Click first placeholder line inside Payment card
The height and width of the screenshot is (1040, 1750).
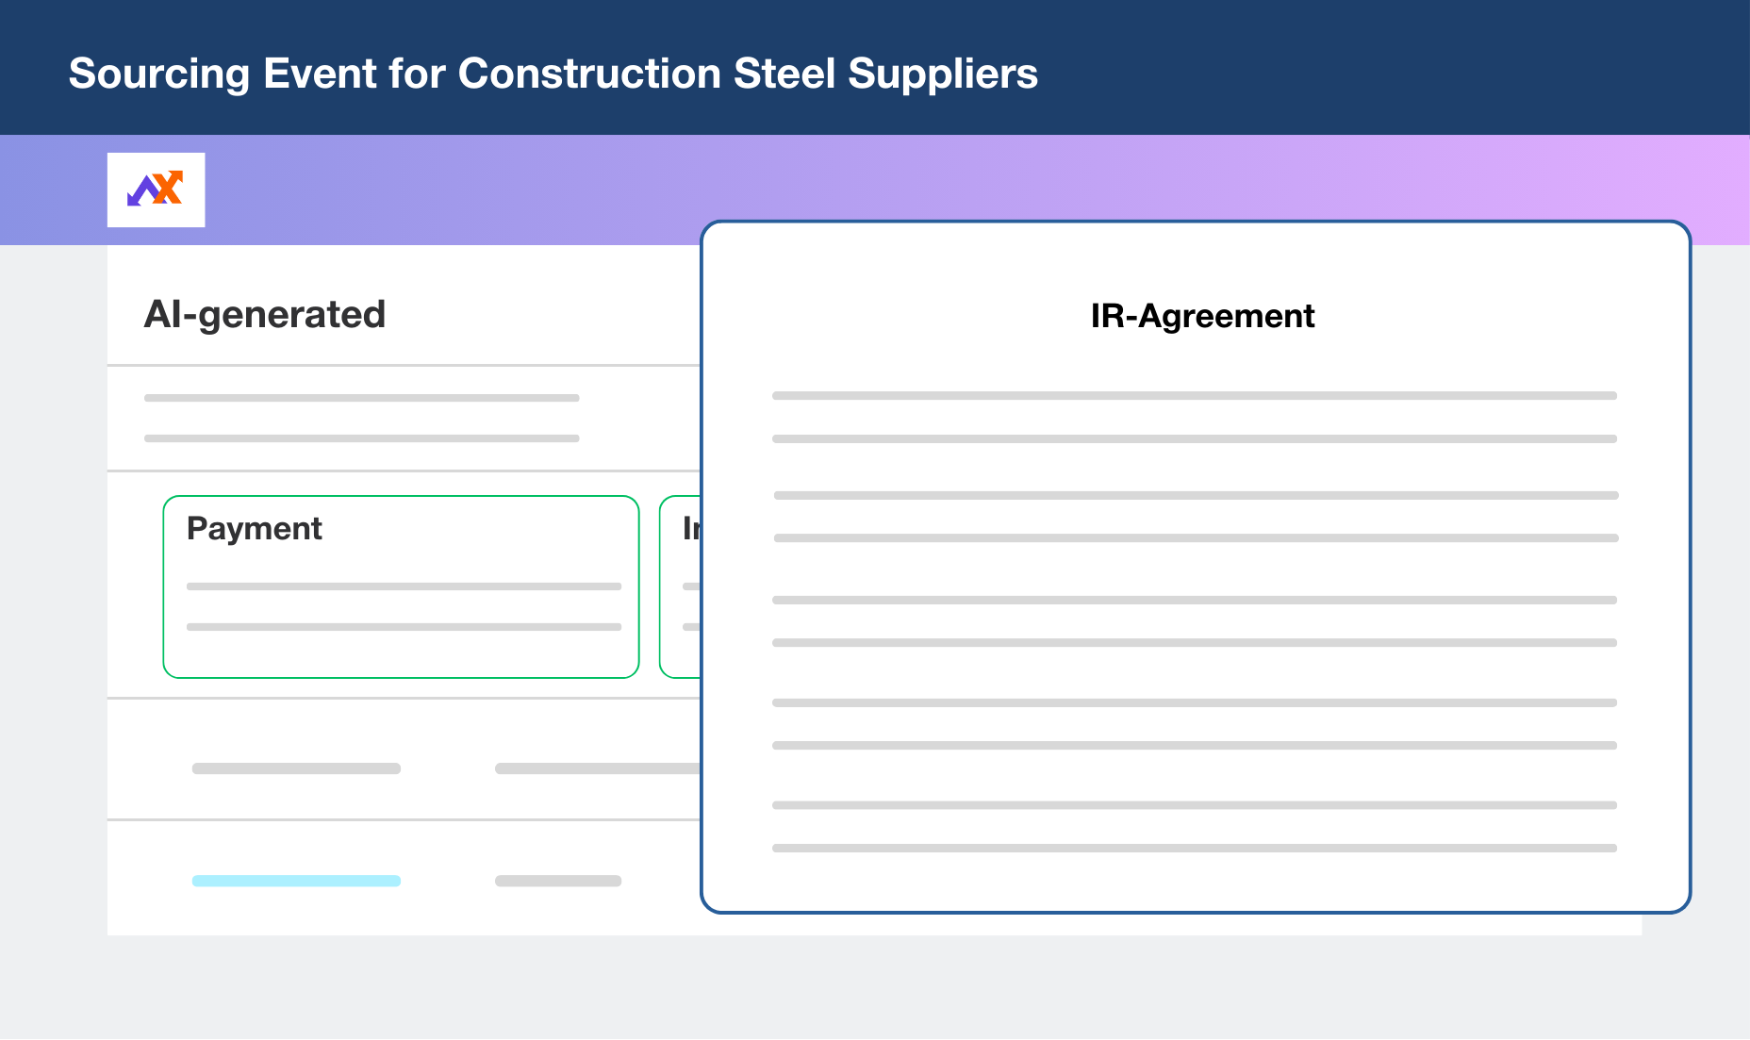[404, 586]
